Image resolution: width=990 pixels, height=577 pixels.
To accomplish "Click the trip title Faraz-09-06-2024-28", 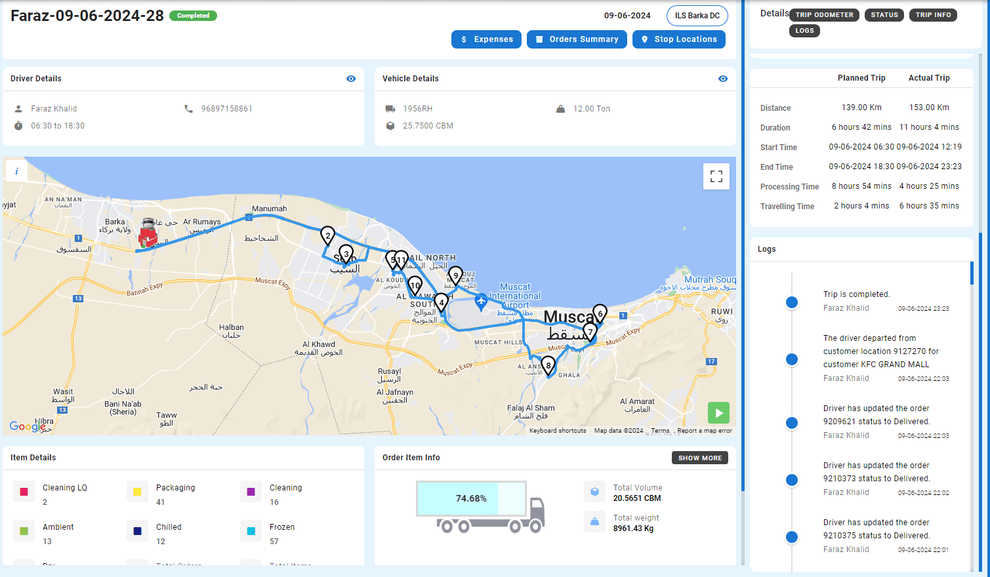I will (87, 16).
